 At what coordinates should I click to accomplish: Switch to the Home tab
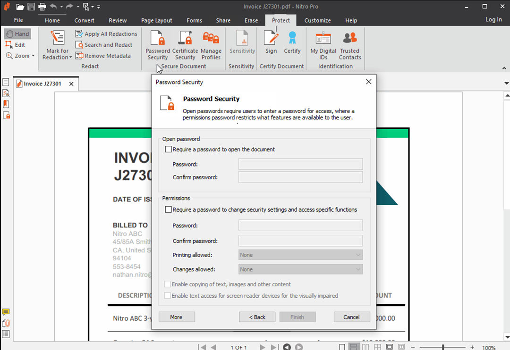52,20
